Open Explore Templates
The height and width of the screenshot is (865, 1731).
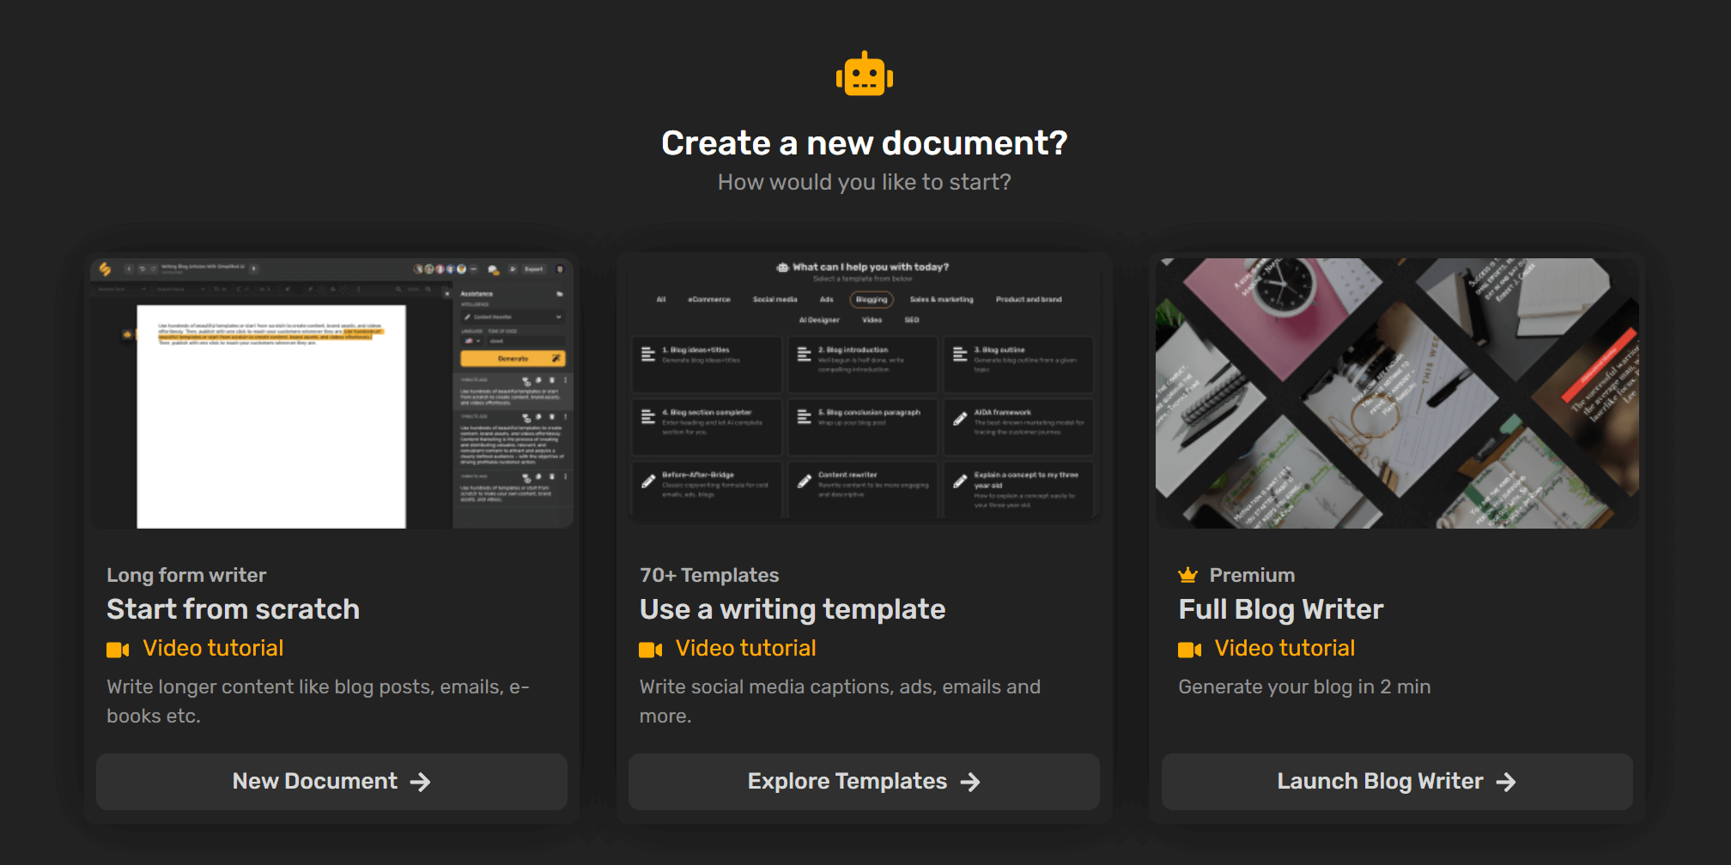[x=864, y=782]
